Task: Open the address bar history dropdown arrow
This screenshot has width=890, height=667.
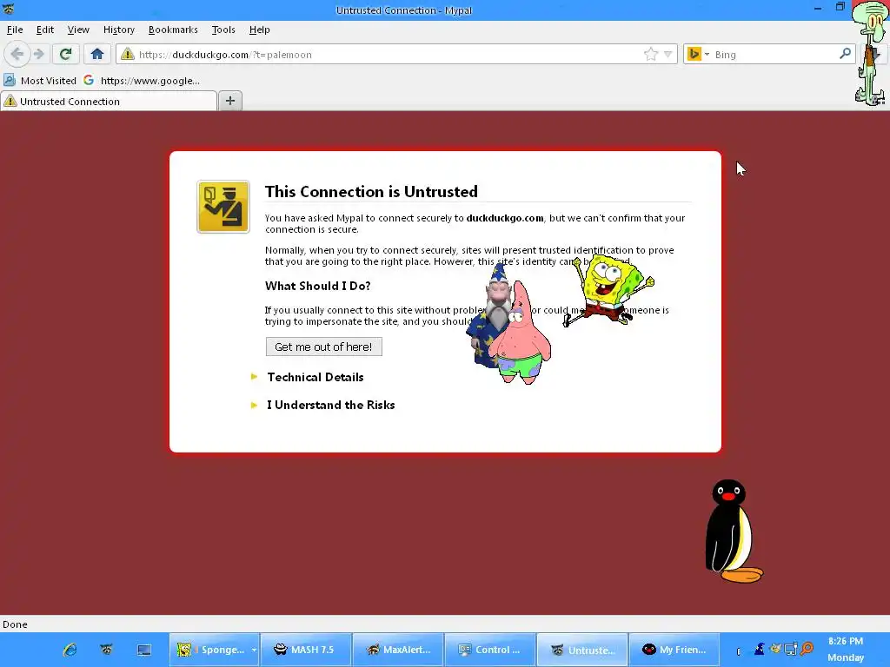Action: pos(668,55)
